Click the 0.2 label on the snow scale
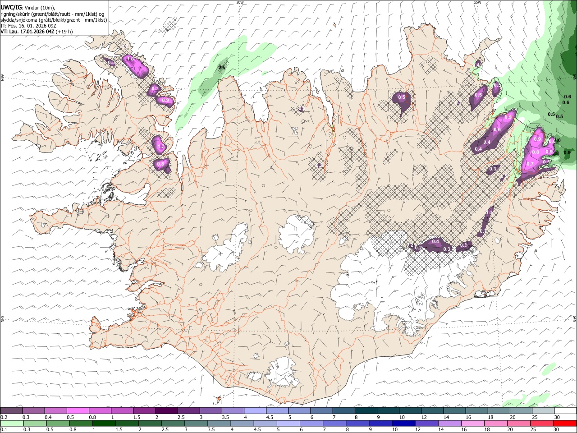The width and height of the screenshot is (577, 433). pos(4,417)
